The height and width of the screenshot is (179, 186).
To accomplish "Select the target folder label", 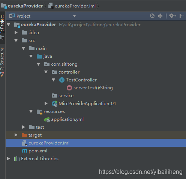I will (35, 135).
